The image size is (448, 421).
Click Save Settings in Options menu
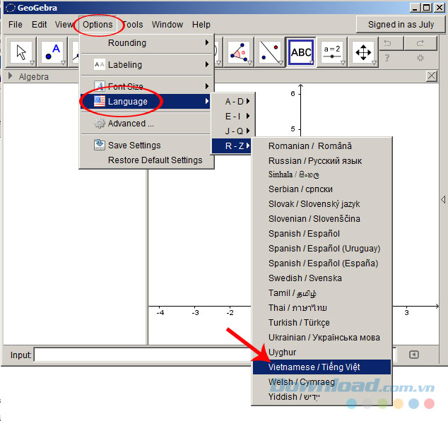[134, 146]
